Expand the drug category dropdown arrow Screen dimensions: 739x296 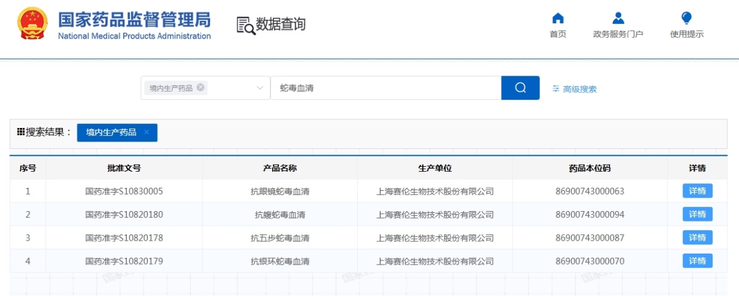pos(260,88)
